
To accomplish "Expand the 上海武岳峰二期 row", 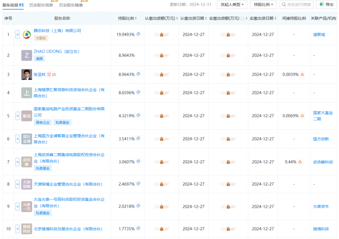I will pos(18,162).
